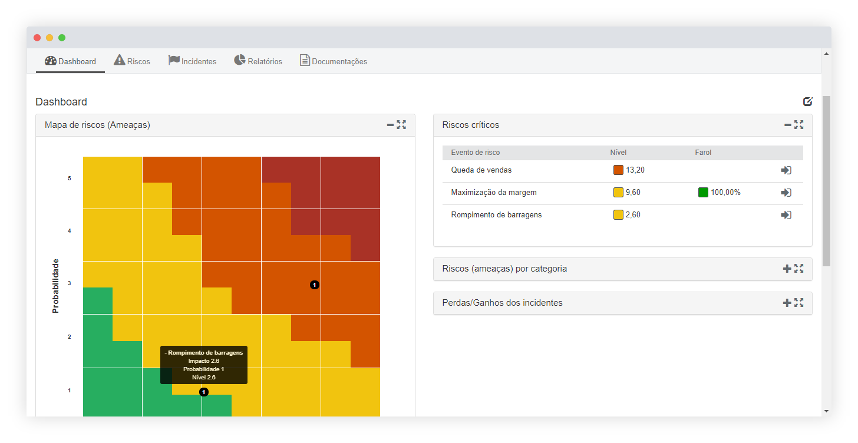The image size is (858, 443).
Task: Collapse the Mapa de riscos panel
Action: pyautogui.click(x=390, y=125)
